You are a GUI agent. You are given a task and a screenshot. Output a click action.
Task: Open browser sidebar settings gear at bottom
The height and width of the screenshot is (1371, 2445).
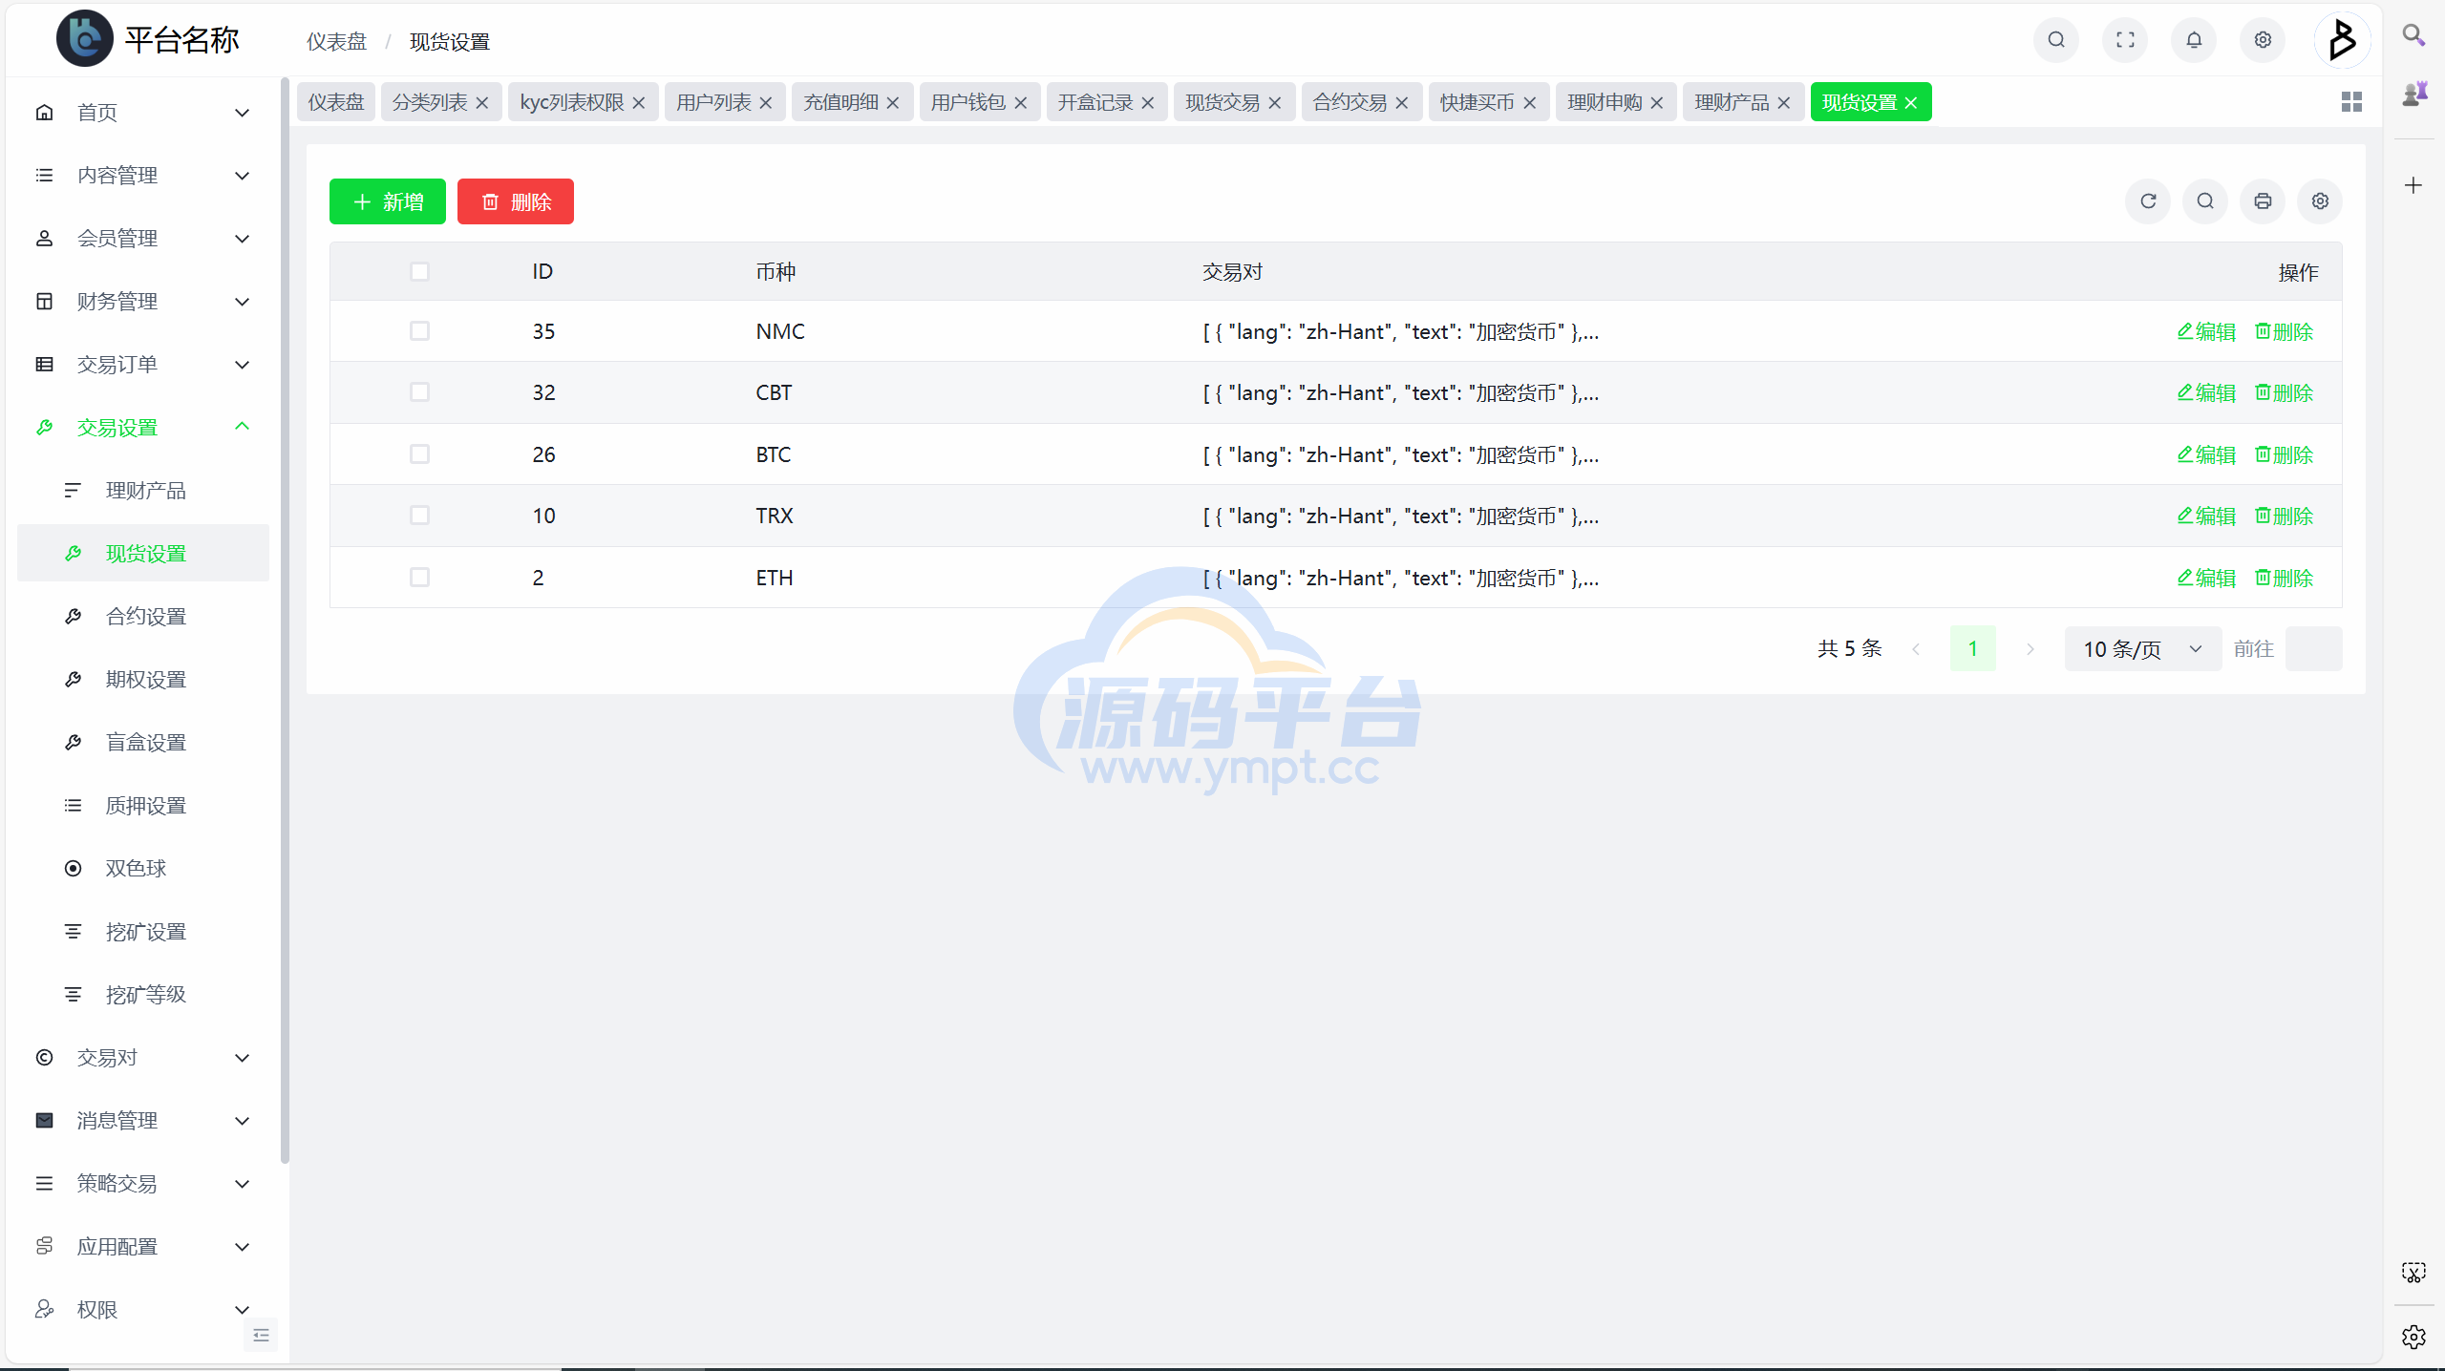click(x=2413, y=1337)
